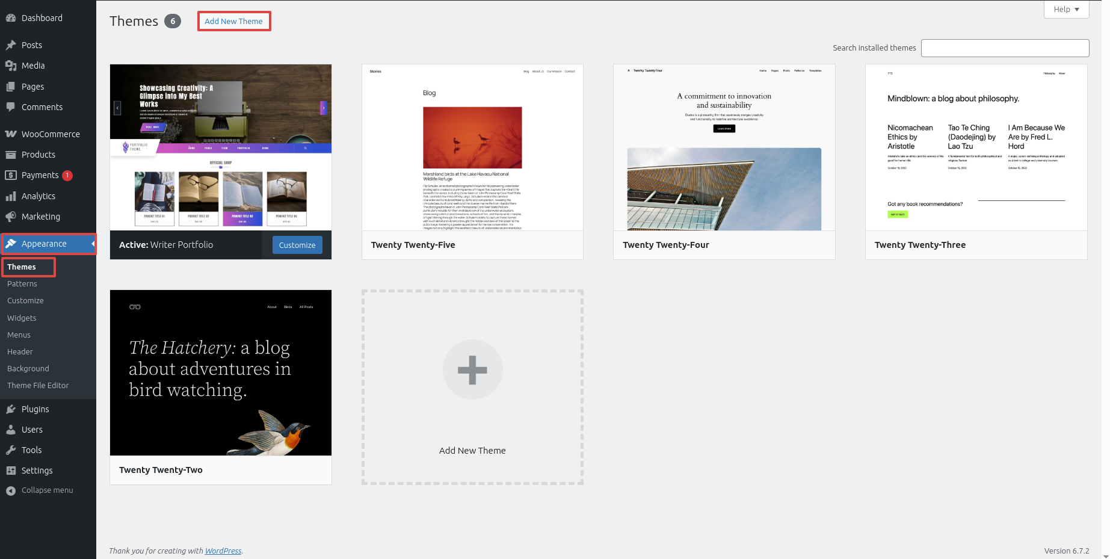The height and width of the screenshot is (559, 1110).
Task: Click the blue Customize button on active theme
Action: pos(297,245)
